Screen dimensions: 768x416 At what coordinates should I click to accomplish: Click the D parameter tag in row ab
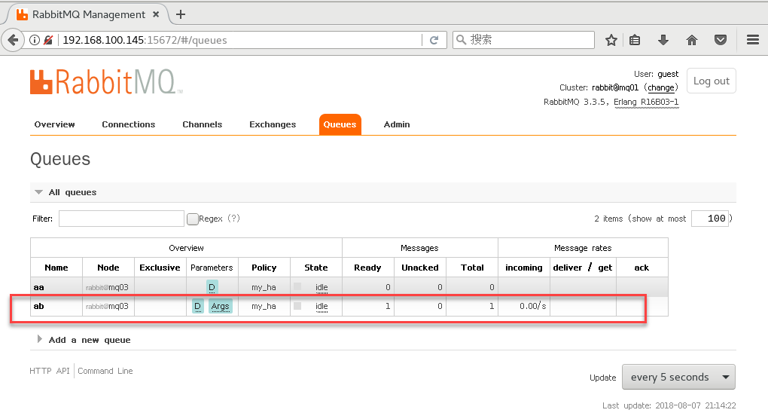197,306
